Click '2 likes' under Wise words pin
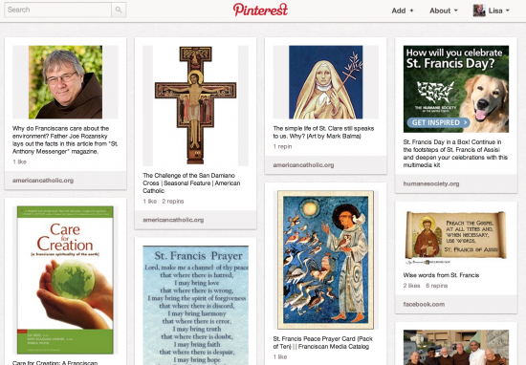 (411, 286)
